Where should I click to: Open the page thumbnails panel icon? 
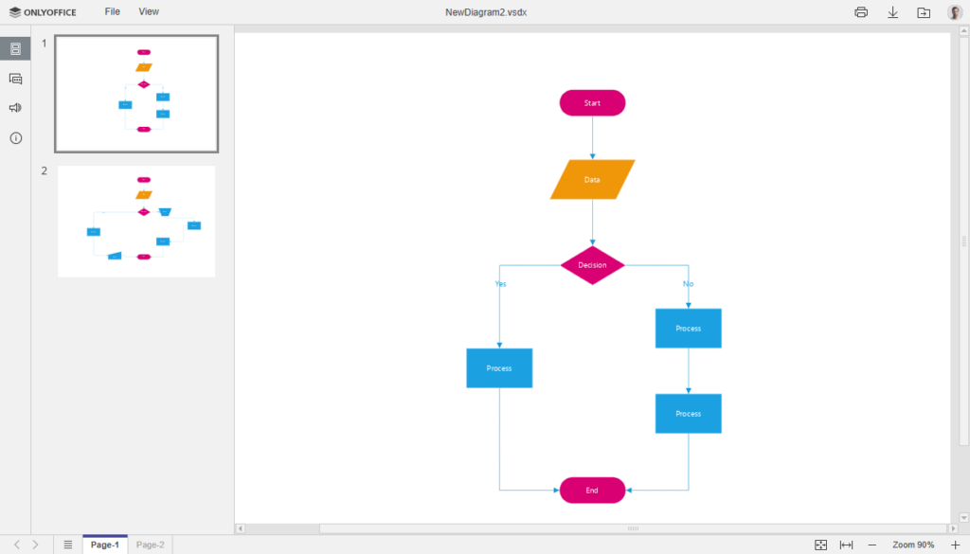pyautogui.click(x=15, y=48)
